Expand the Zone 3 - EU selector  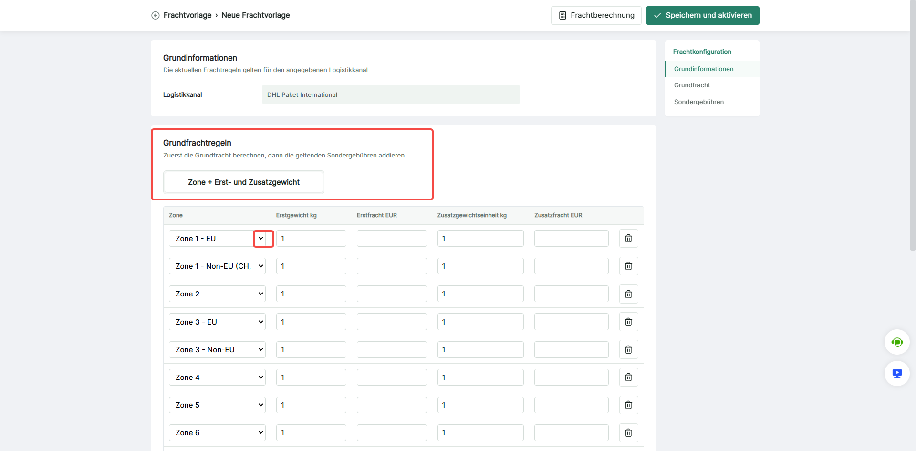(x=218, y=322)
